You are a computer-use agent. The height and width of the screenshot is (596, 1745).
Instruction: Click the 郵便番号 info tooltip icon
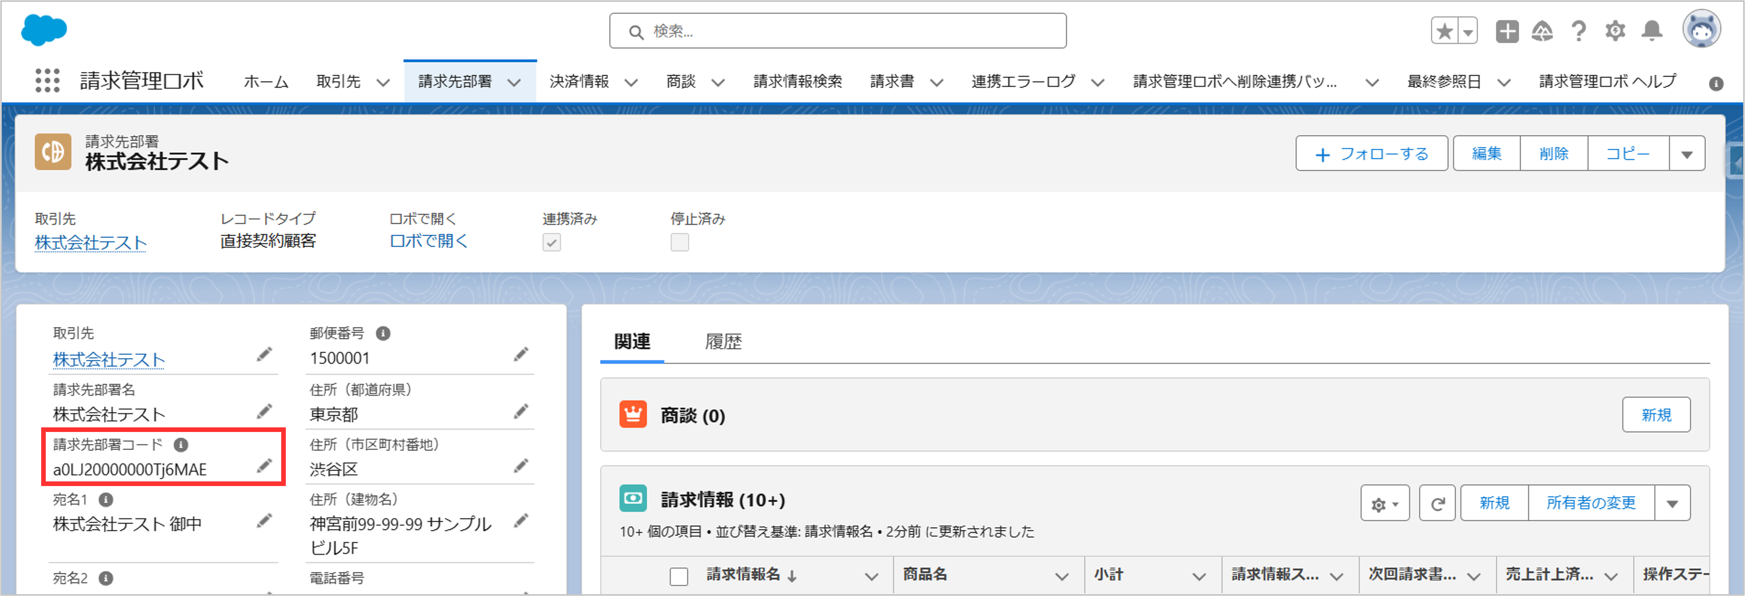(x=383, y=334)
